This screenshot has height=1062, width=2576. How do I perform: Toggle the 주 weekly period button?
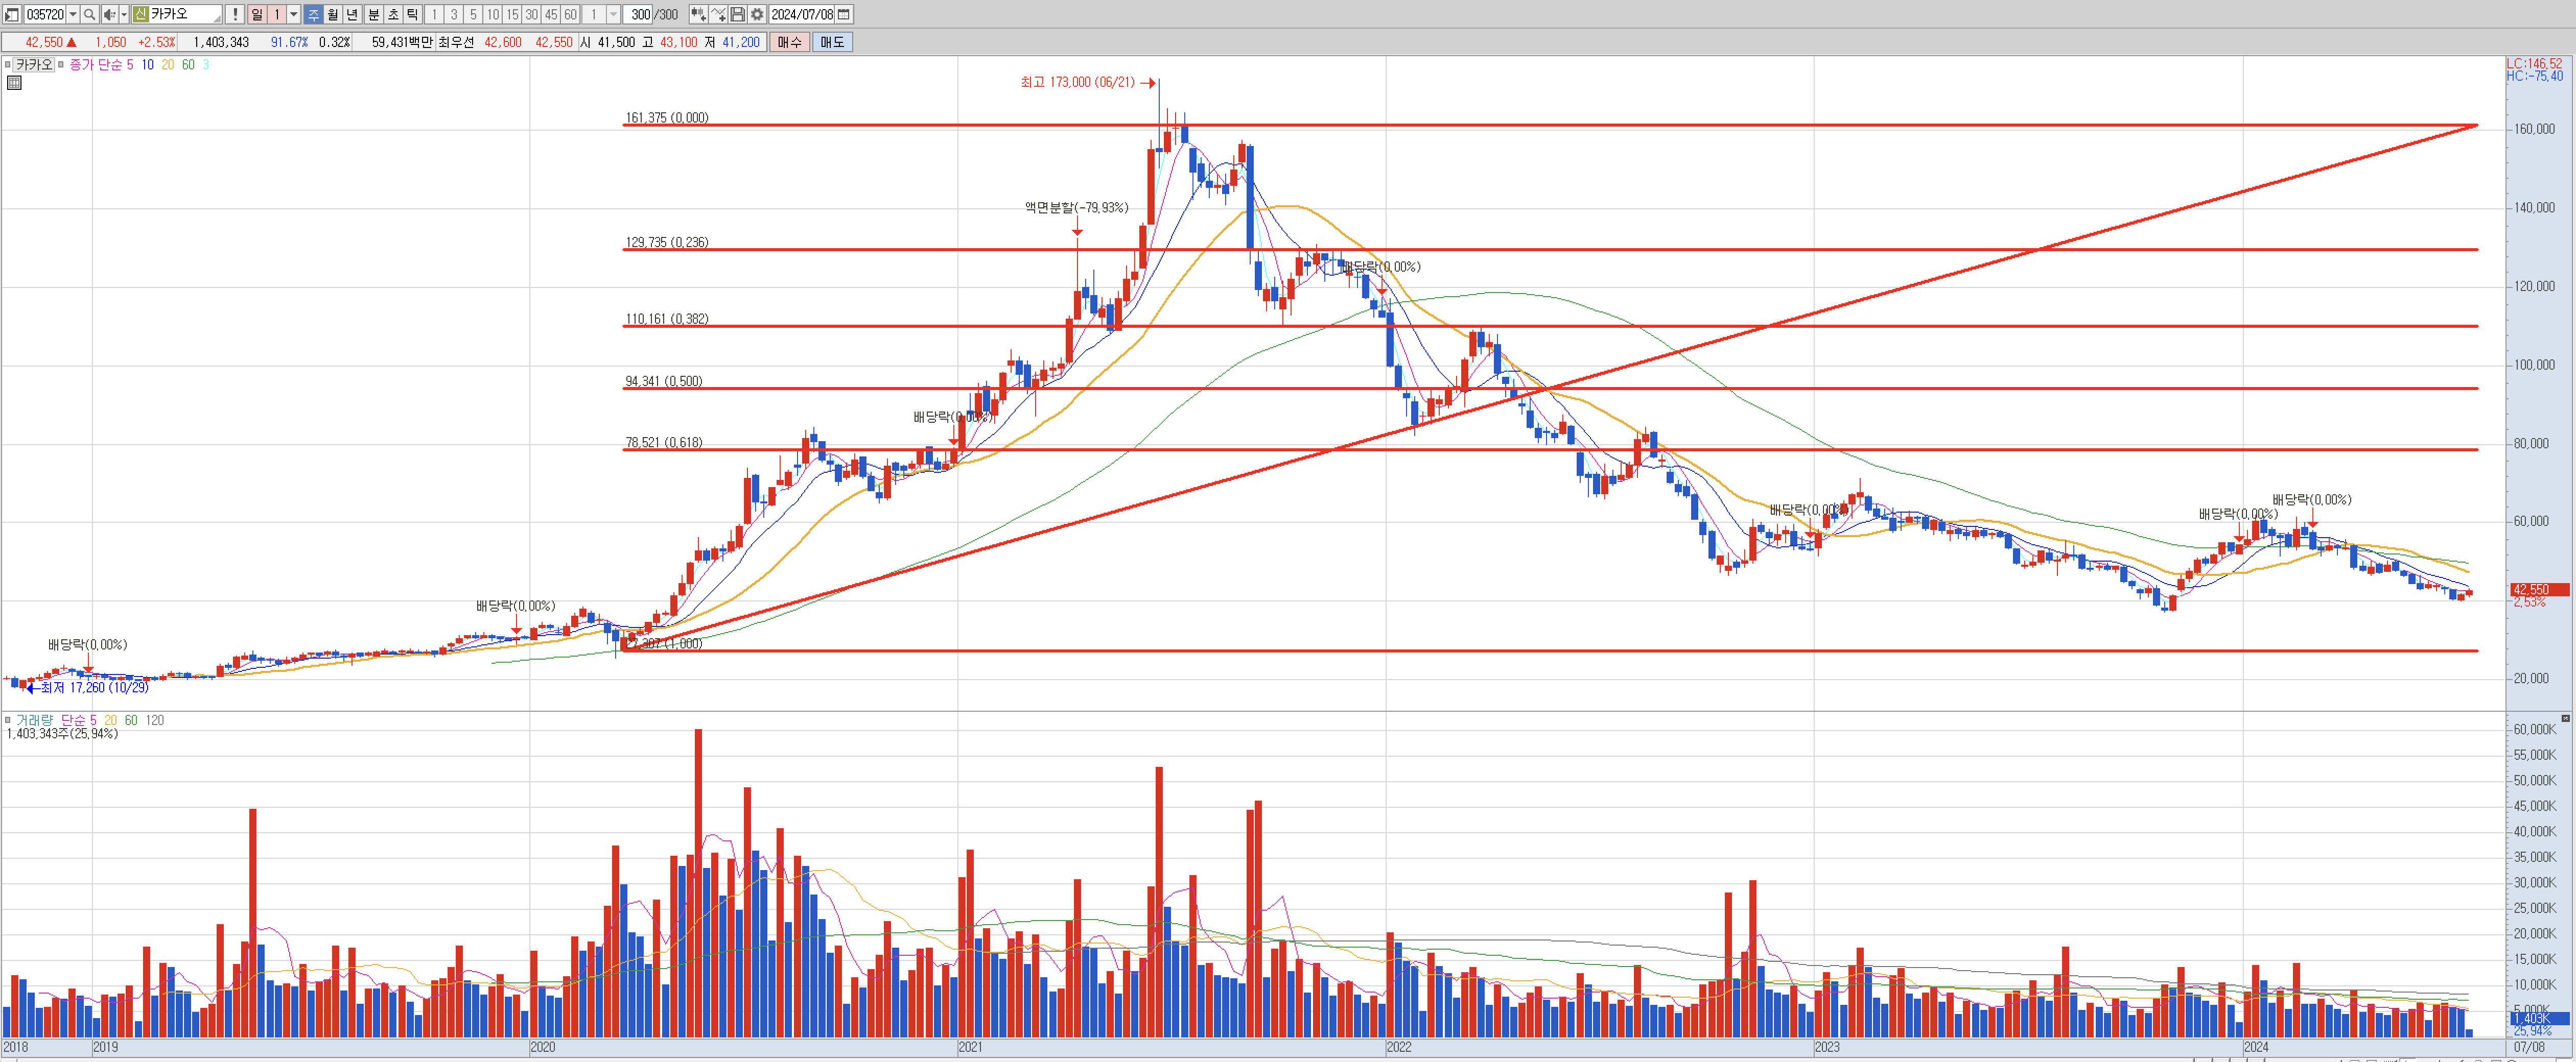pyautogui.click(x=313, y=14)
